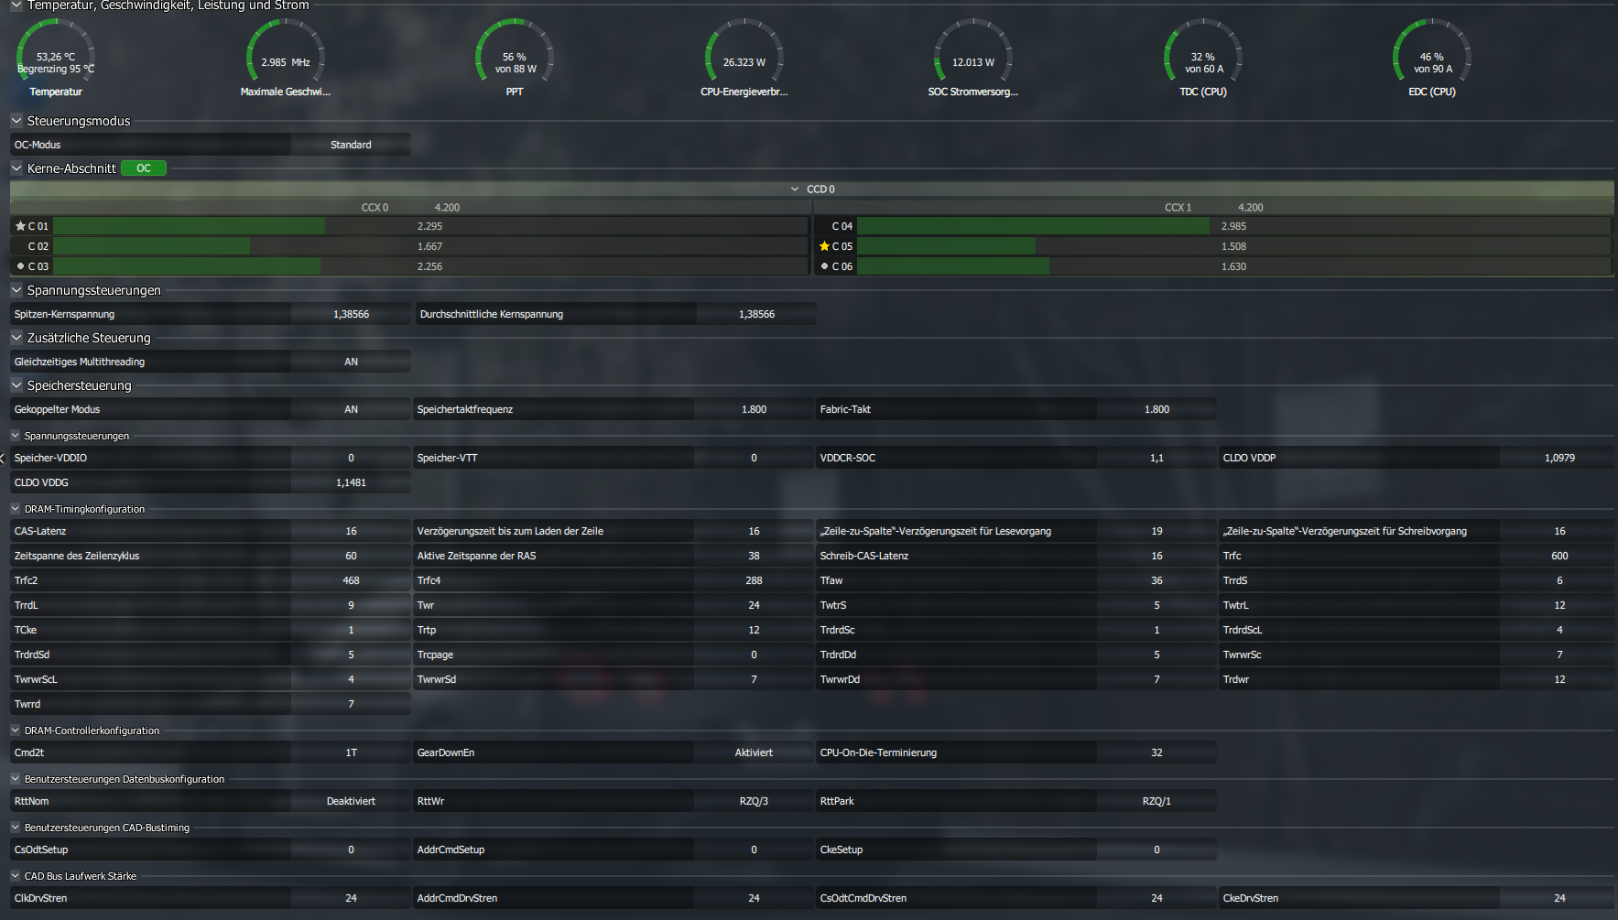Click the SOC Stromversorgung gauge
Screen dimensions: 1618x920
[x=973, y=58]
